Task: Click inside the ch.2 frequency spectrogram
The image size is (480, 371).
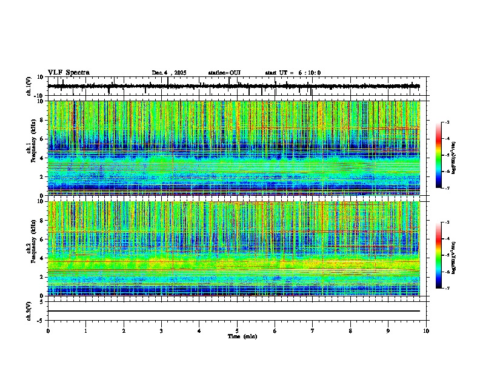Action: [233, 249]
